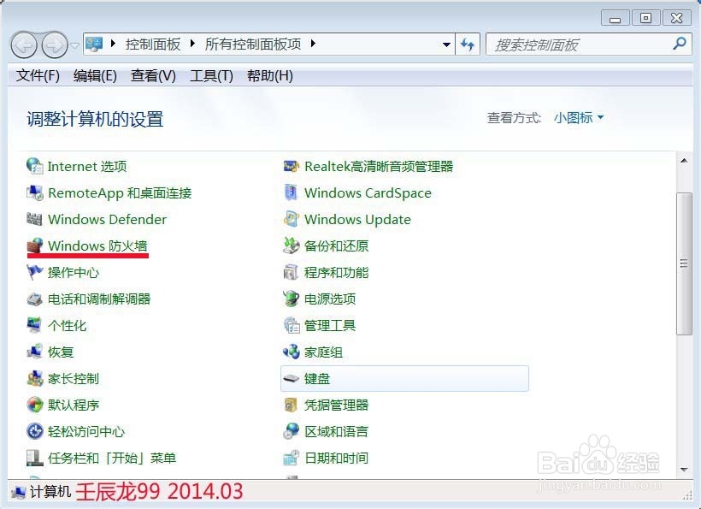Click the Internet 选项 globe icon
This screenshot has width=701, height=509.
coord(34,166)
